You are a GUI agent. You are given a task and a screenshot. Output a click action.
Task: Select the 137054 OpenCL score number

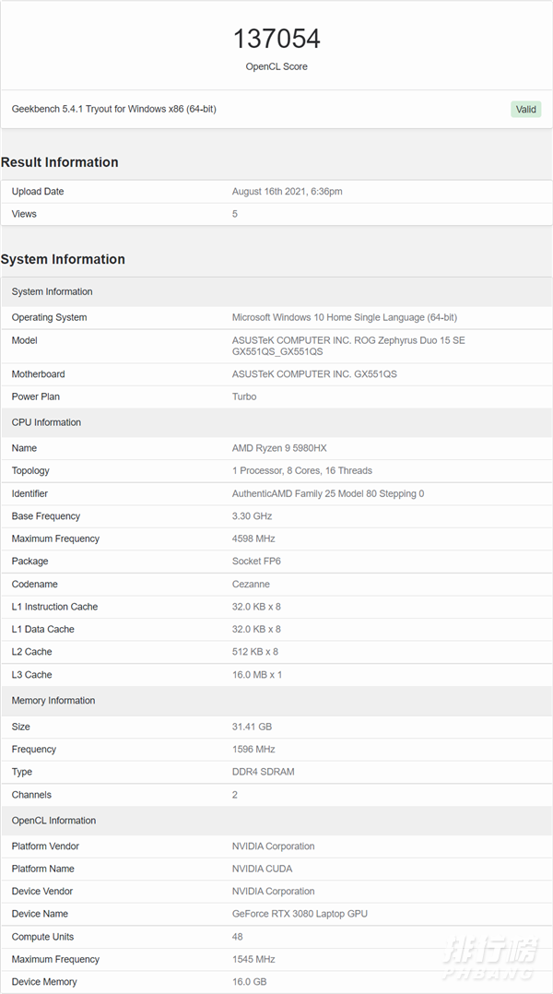pos(276,39)
